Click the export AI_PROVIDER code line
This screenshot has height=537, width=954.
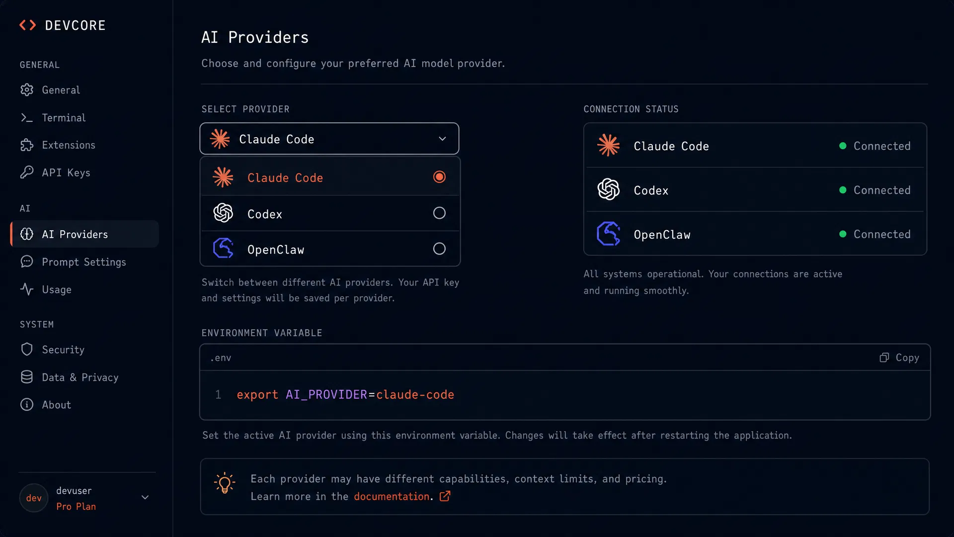345,394
